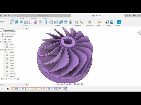Show Sketch11 with its eye icon

4,76
